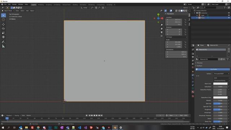Click the pan view hand icon
The width and height of the screenshot is (231, 130).
pyautogui.click(x=162, y=29)
